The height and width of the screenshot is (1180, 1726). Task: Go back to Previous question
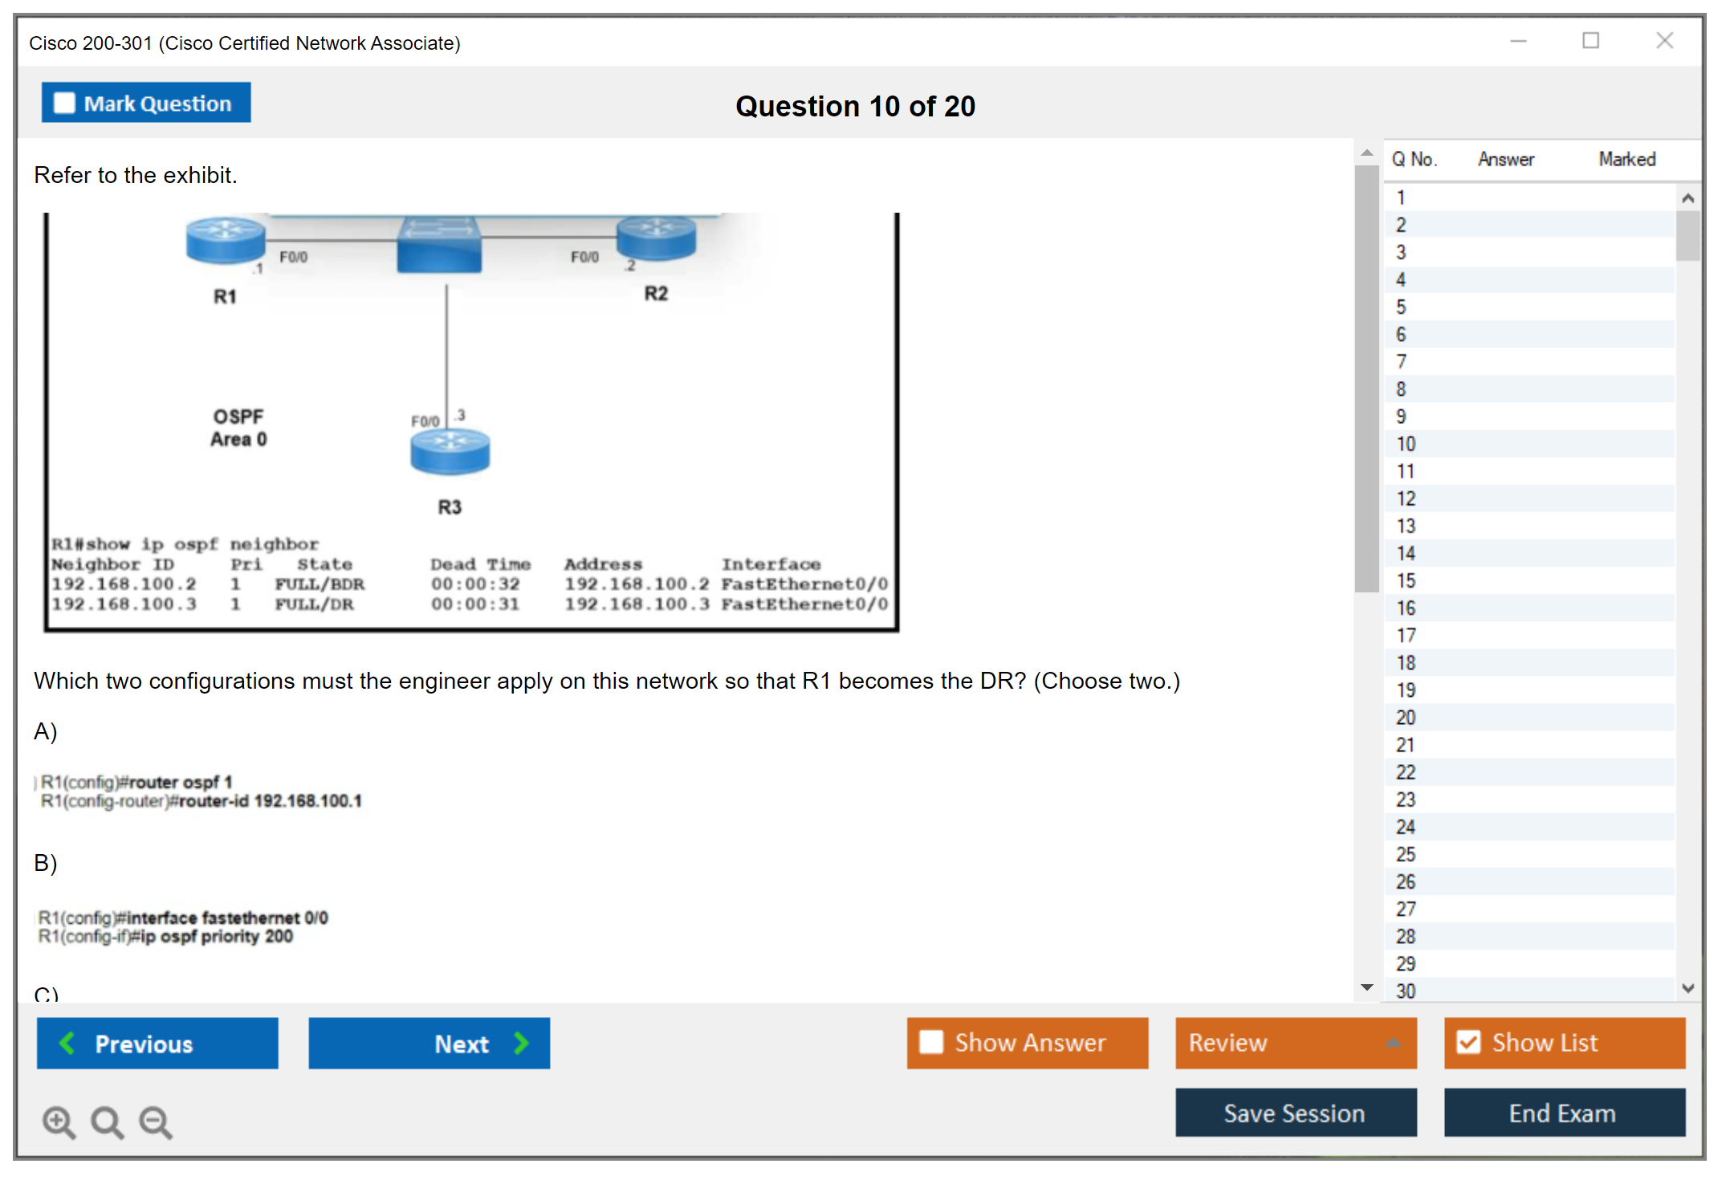(157, 1044)
